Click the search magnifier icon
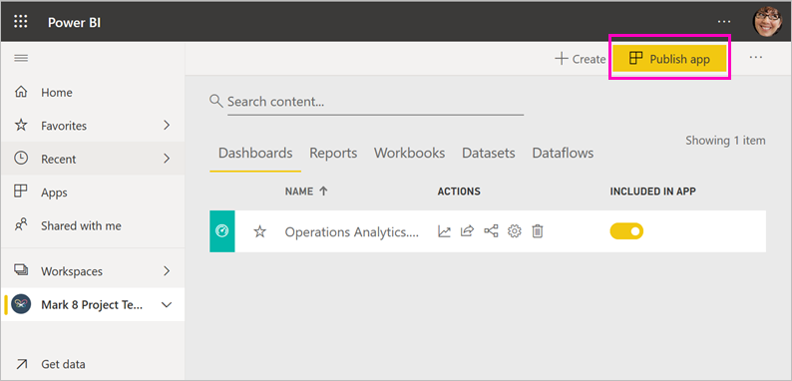The width and height of the screenshot is (792, 381). click(x=216, y=101)
